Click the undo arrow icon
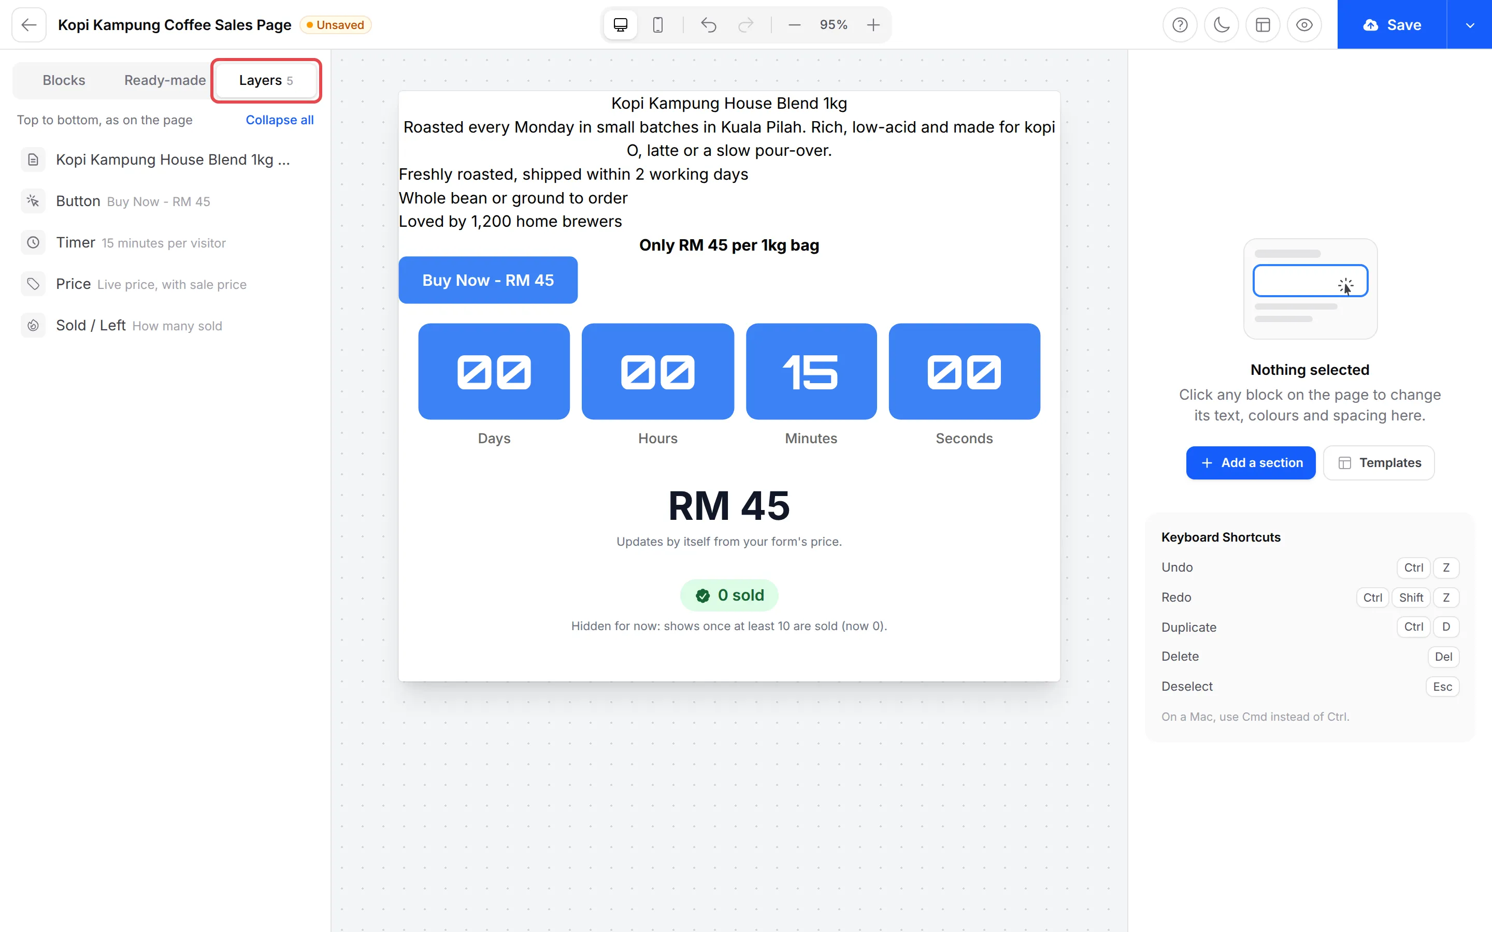 (709, 25)
